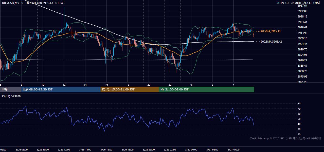Select hour tick label 12 below price chart
324x152 pixels.
coord(64,85)
